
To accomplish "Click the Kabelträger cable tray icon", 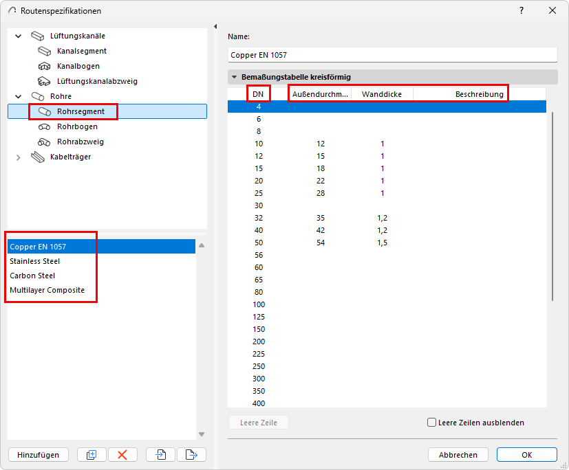I will [38, 157].
